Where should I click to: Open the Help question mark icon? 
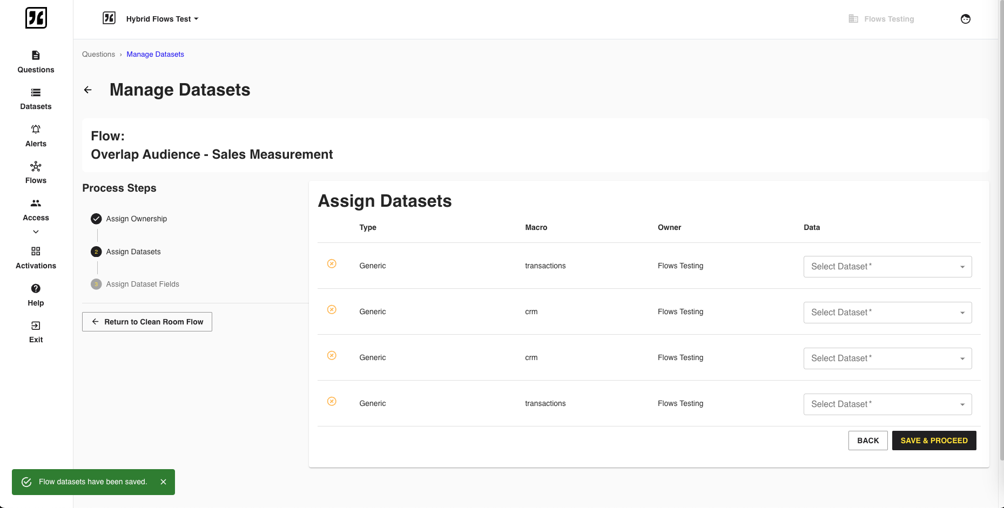pos(36,288)
